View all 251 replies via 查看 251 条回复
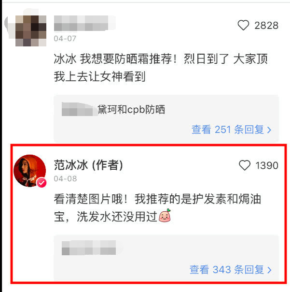This screenshot has width=290, height=292. [x=231, y=130]
